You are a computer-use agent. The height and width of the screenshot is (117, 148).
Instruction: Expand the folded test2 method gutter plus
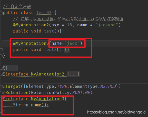tap(1, 50)
